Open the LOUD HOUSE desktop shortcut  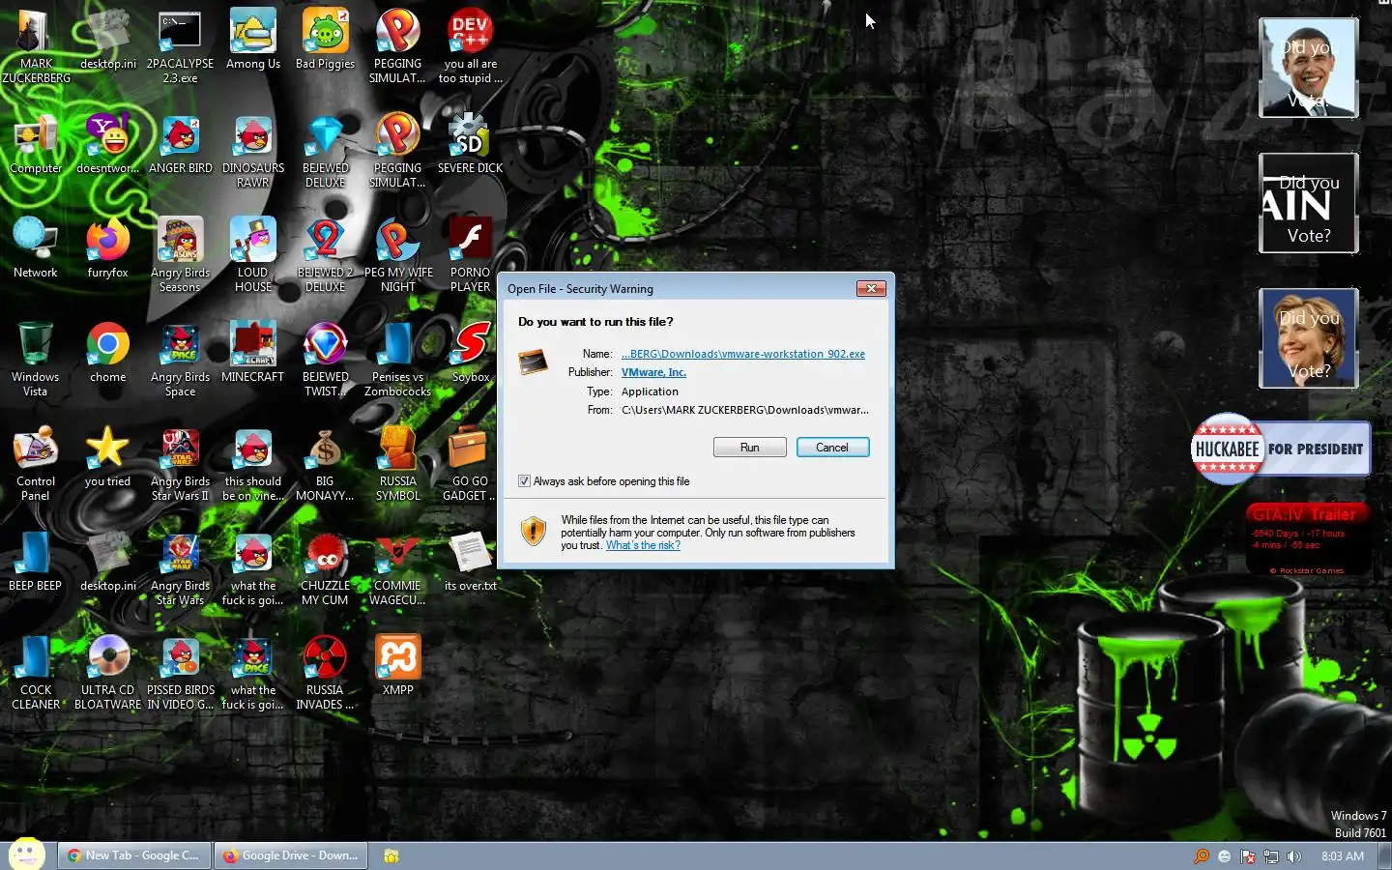[x=252, y=253]
